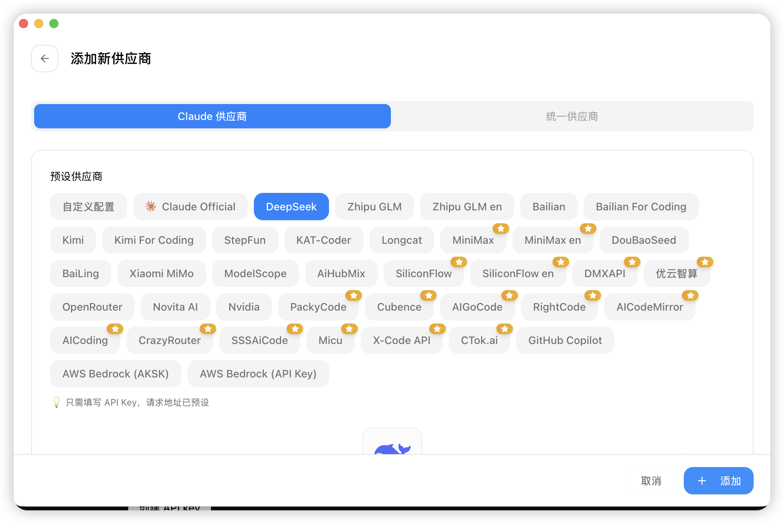
Task: Click the star badge on CrazyRouter
Action: coord(208,329)
